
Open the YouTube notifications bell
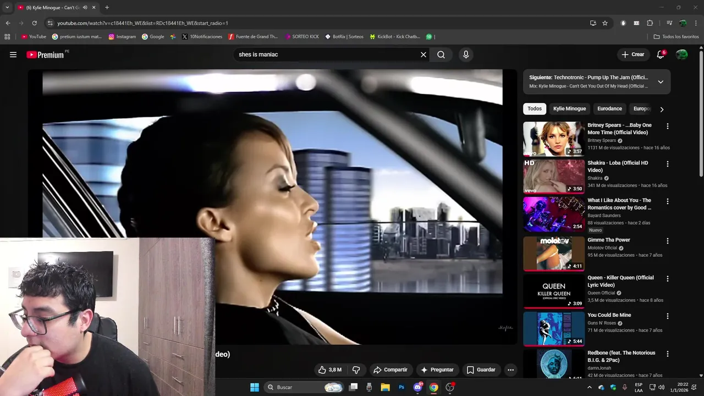coord(661,54)
